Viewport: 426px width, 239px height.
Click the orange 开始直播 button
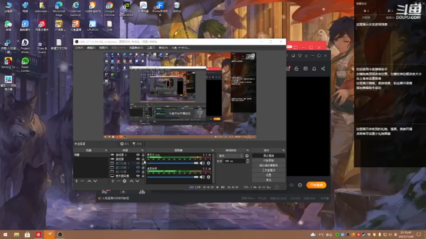pyautogui.click(x=316, y=185)
